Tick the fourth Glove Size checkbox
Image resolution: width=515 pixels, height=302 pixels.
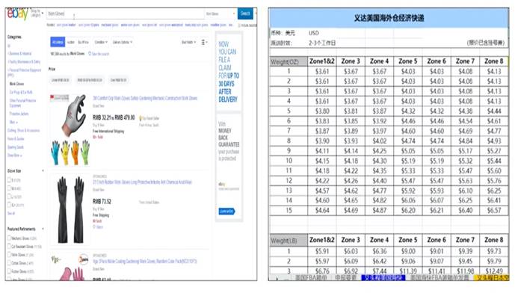[9, 205]
